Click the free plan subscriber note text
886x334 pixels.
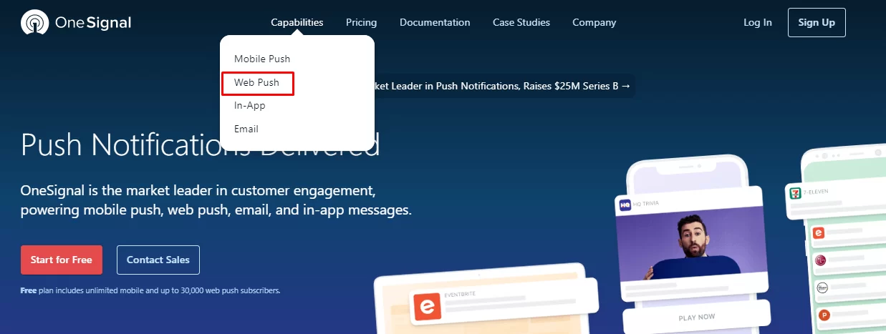point(150,290)
